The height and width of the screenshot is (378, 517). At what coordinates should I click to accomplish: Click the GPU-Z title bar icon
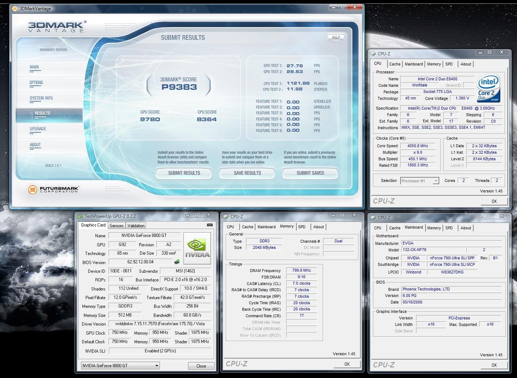coord(80,216)
